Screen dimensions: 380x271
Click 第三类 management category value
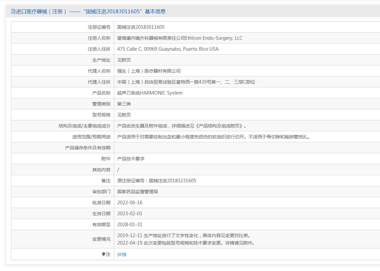124,104
